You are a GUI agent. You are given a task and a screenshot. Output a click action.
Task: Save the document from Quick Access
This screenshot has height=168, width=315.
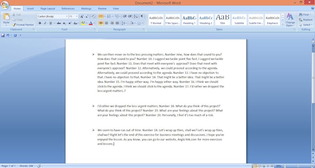tap(3, 35)
